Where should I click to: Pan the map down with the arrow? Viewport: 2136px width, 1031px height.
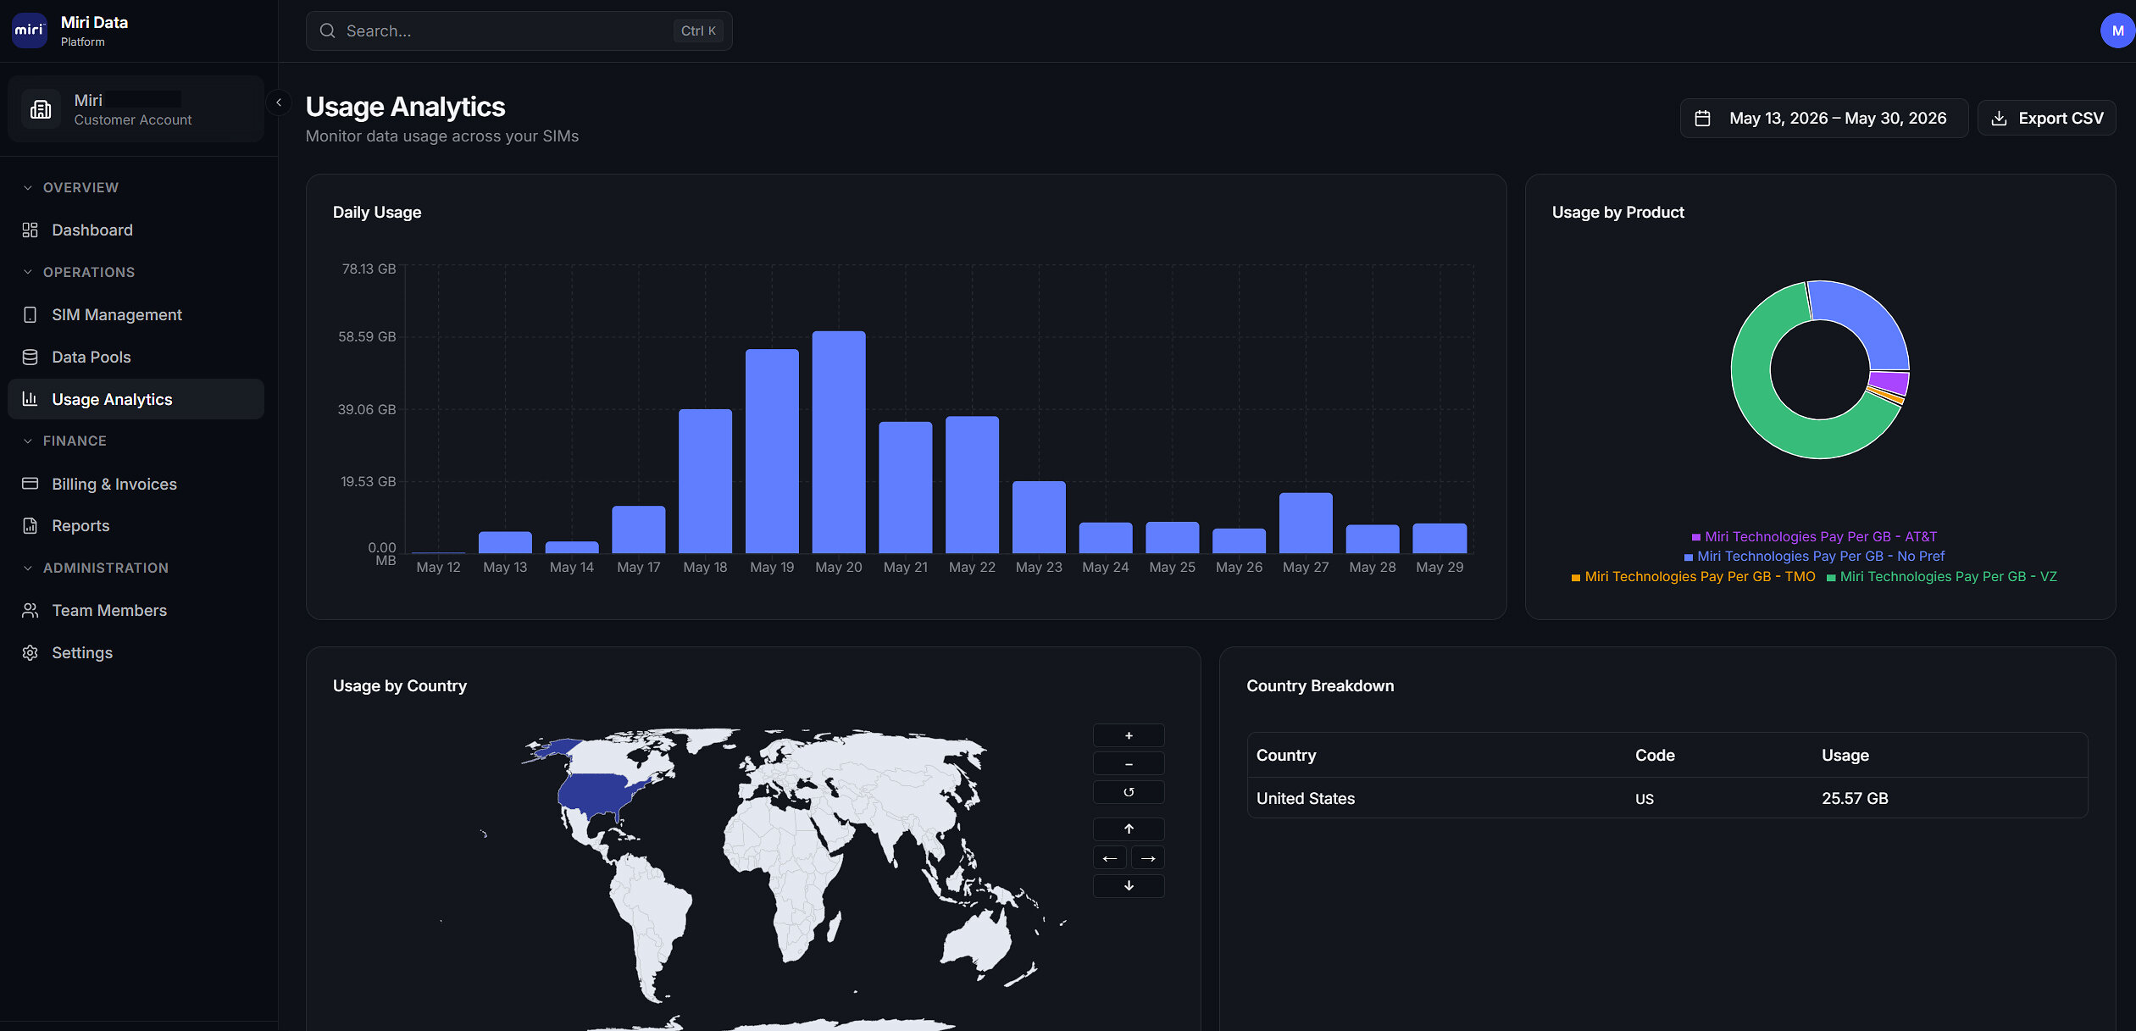(x=1129, y=886)
